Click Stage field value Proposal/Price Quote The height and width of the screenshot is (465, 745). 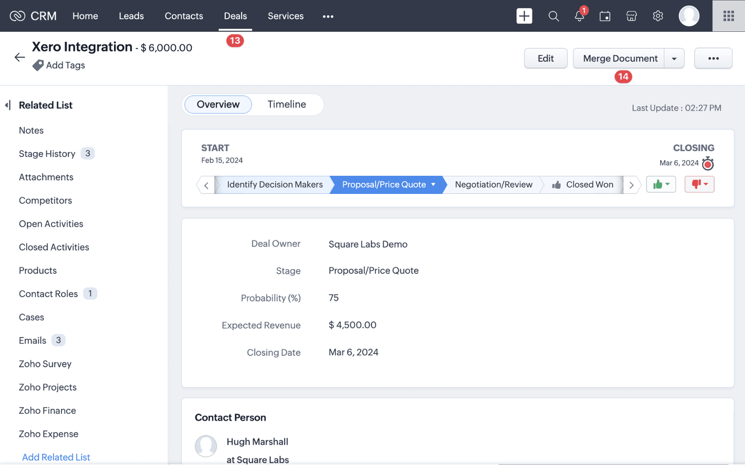click(373, 271)
